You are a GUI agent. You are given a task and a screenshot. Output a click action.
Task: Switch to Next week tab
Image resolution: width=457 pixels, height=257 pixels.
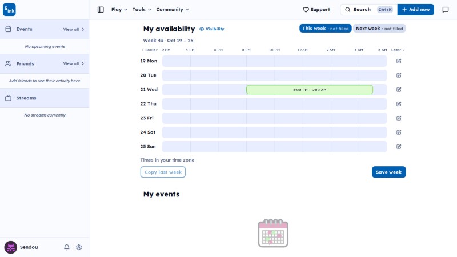pos(379,28)
